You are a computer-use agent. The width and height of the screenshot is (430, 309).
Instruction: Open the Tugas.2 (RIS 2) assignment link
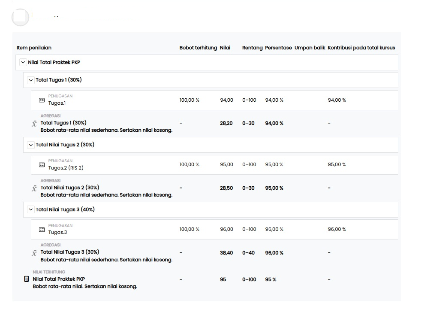tap(66, 168)
